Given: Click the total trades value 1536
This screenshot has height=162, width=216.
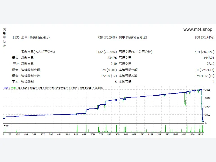Looking at the screenshot, I should [16, 37].
